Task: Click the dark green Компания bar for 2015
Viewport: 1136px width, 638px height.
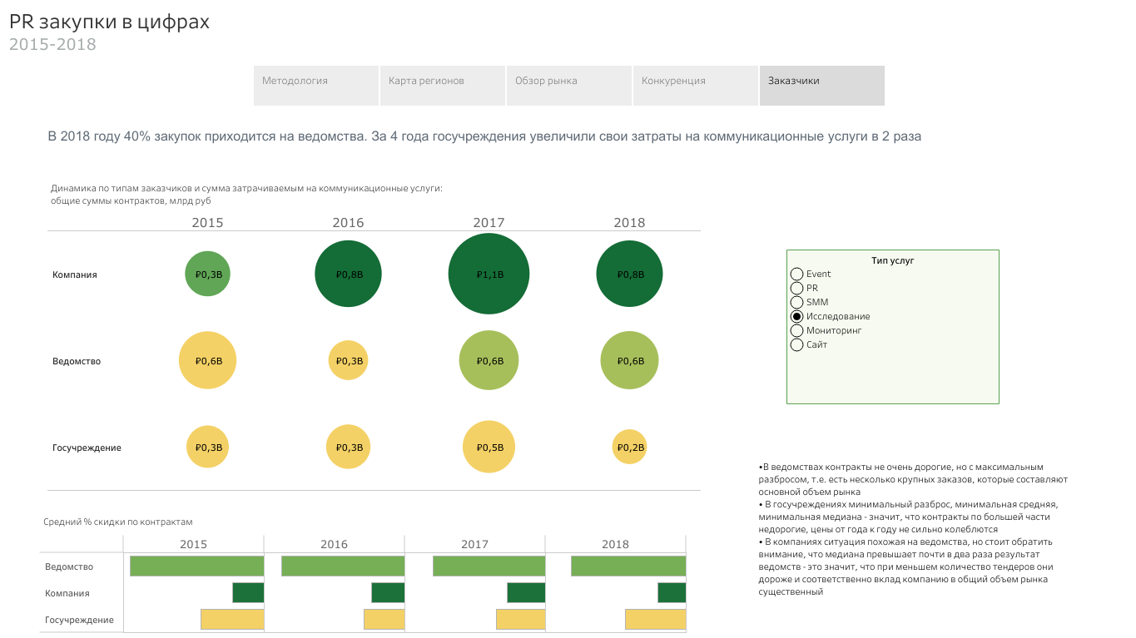Action: (248, 593)
